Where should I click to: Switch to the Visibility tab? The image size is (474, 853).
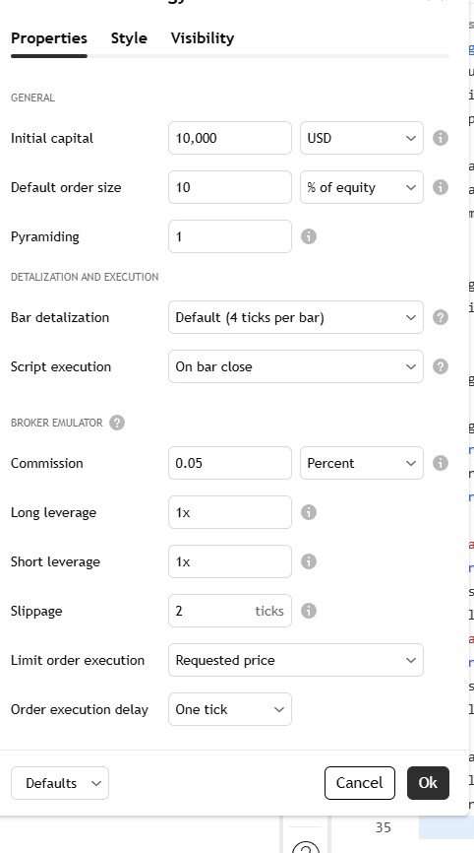203,38
